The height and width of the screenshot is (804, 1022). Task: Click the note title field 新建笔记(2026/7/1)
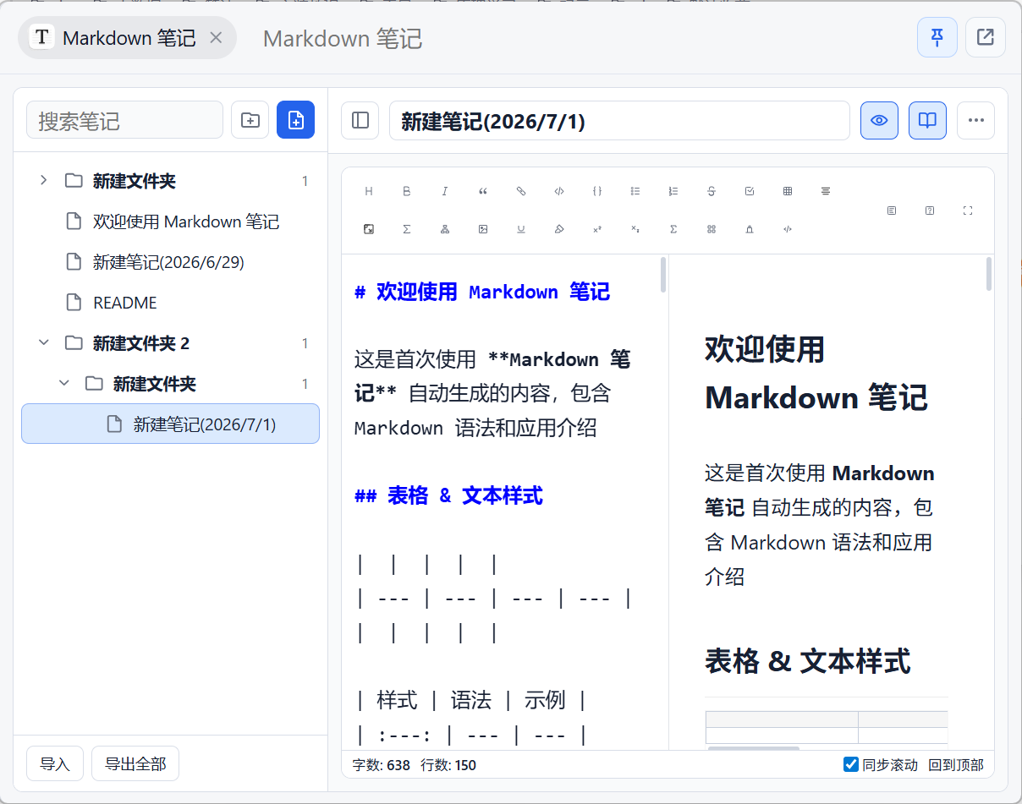(x=619, y=121)
